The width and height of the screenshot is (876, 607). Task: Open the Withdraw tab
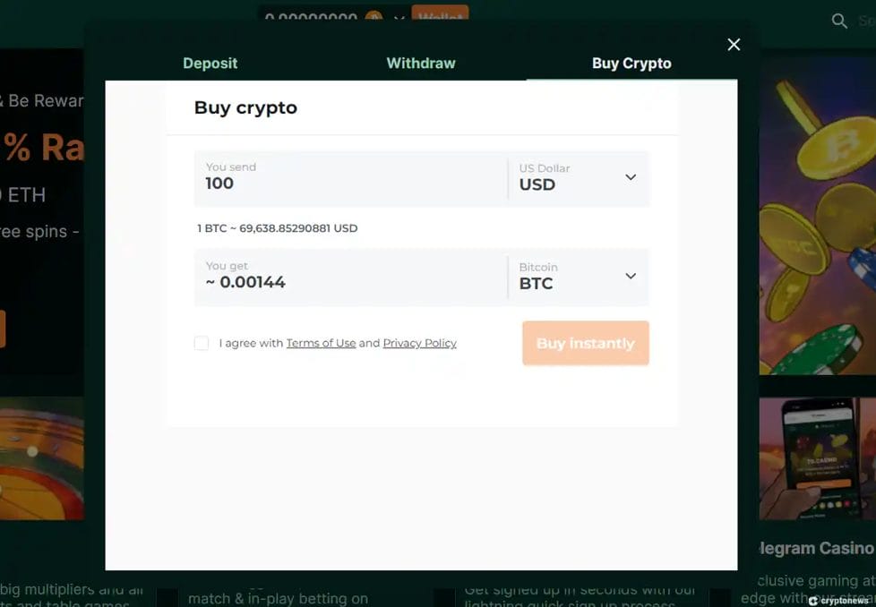(421, 64)
